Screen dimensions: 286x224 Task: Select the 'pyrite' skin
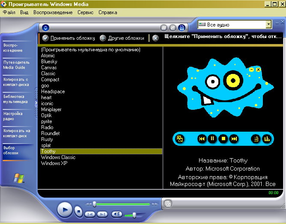click(x=101, y=121)
